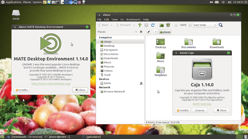Open Computer location from the Caja toolbar

pyautogui.click(x=168, y=25)
